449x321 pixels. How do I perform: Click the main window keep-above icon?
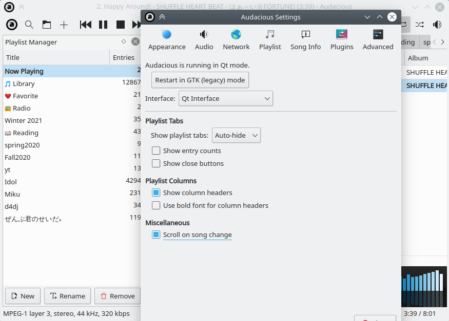tap(22, 7)
